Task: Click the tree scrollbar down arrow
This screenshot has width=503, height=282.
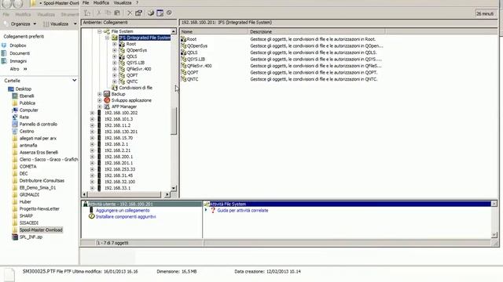Action: pyautogui.click(x=174, y=188)
